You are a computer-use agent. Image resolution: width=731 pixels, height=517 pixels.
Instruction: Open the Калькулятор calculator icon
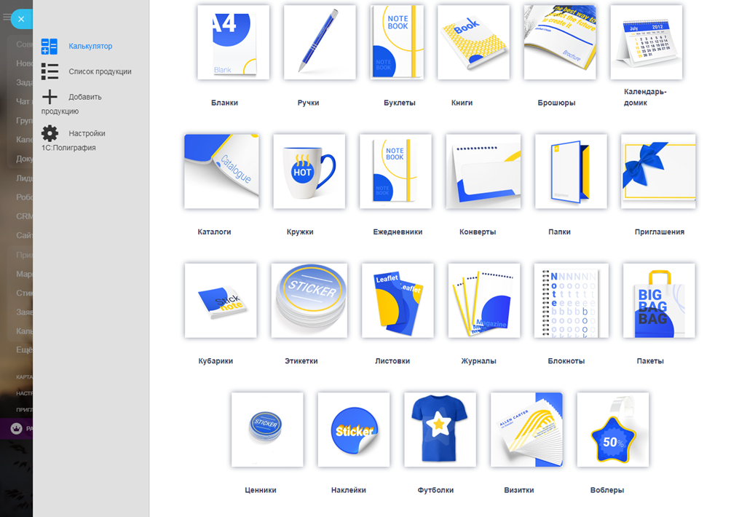[x=50, y=47]
